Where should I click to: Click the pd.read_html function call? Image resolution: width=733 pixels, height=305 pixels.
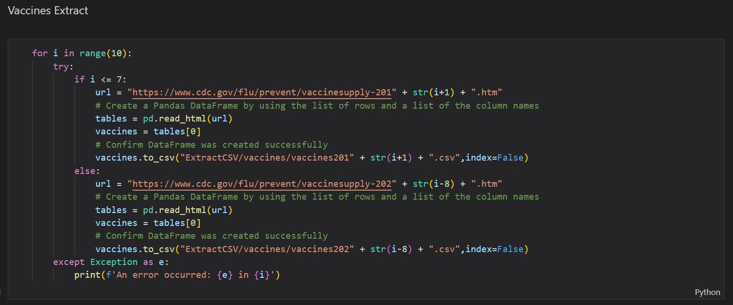tap(187, 118)
